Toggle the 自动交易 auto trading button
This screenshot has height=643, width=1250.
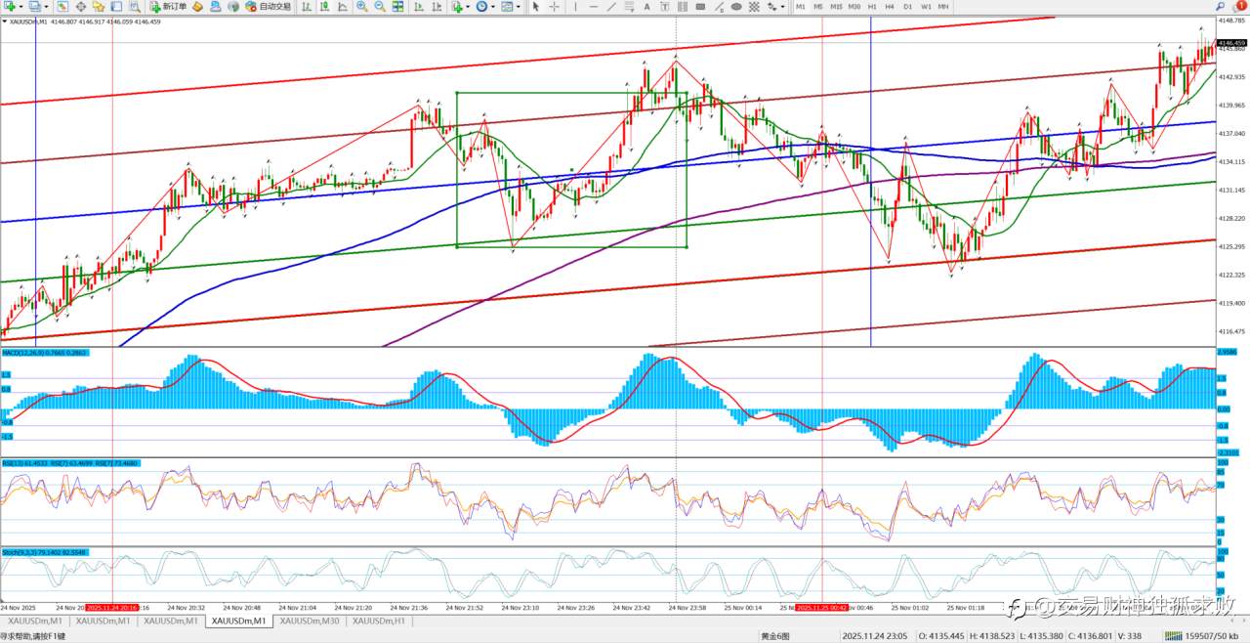(x=270, y=6)
